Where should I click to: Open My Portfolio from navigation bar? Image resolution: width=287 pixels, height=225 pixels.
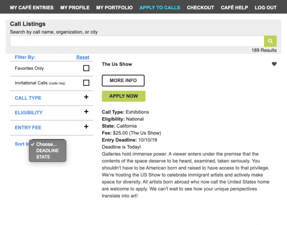[x=114, y=7]
